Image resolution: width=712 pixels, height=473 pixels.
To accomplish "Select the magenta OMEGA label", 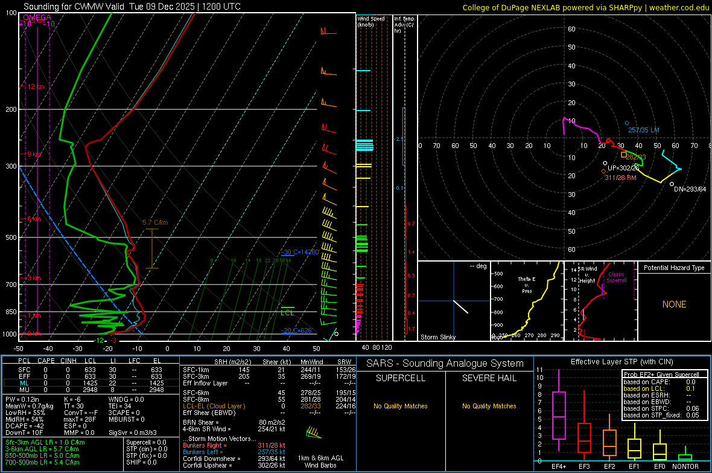I will pyautogui.click(x=37, y=18).
